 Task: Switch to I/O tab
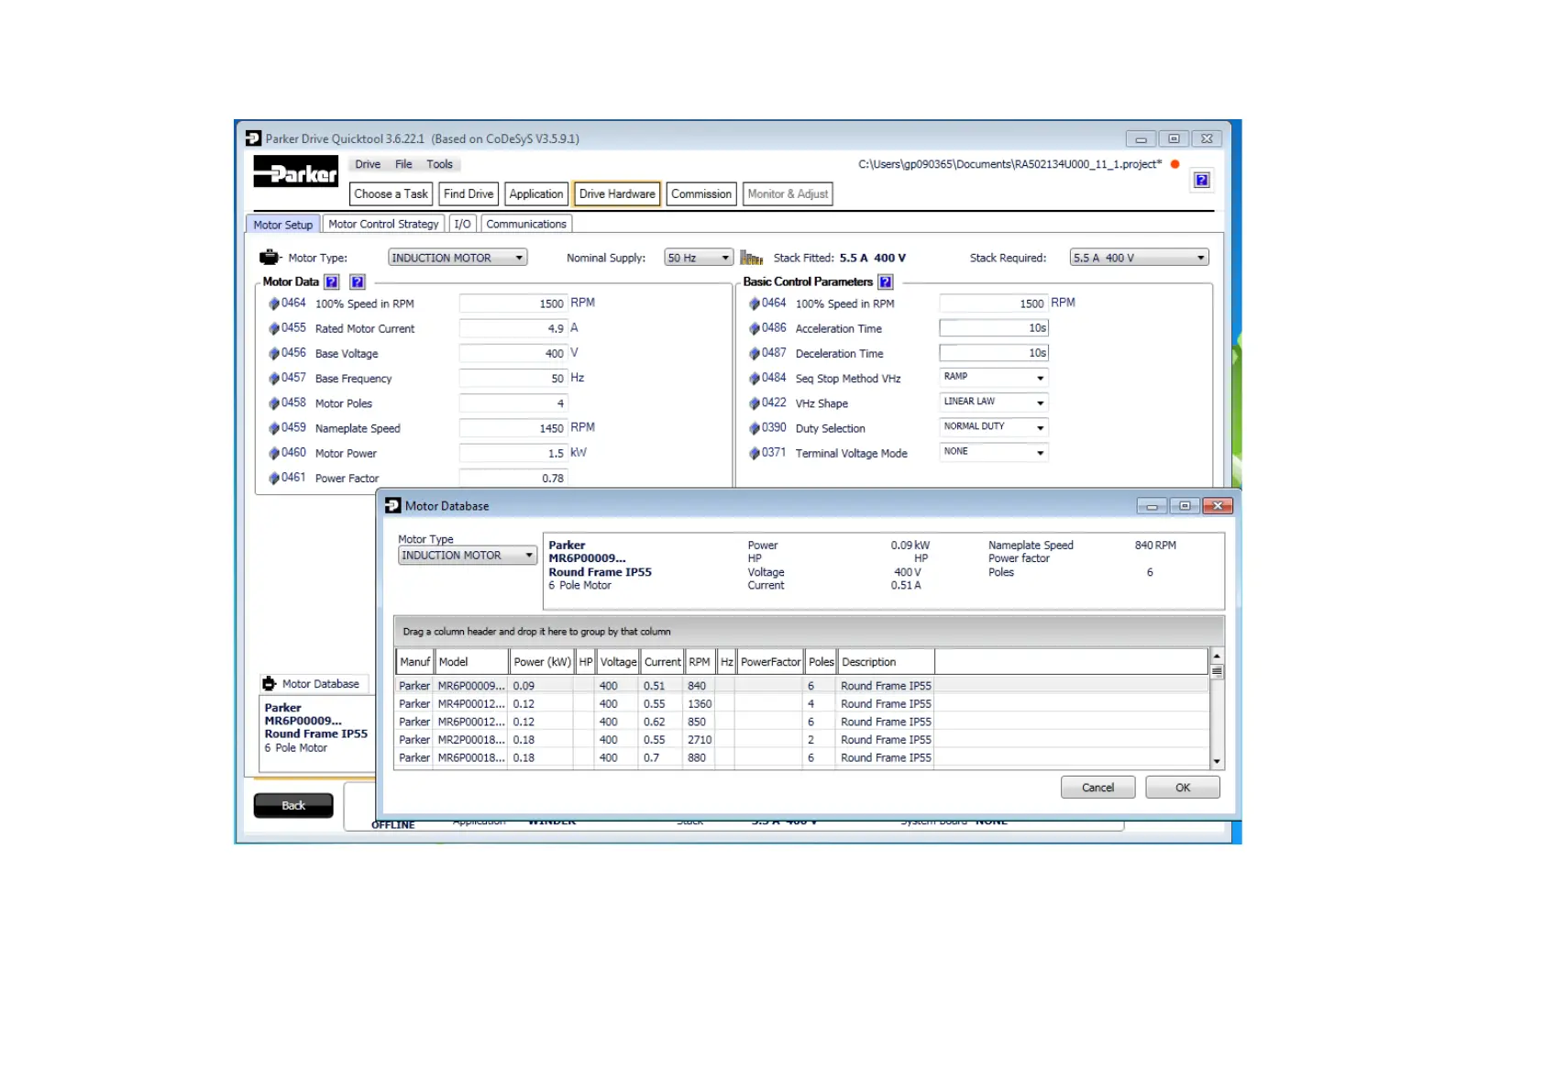pyautogui.click(x=462, y=224)
